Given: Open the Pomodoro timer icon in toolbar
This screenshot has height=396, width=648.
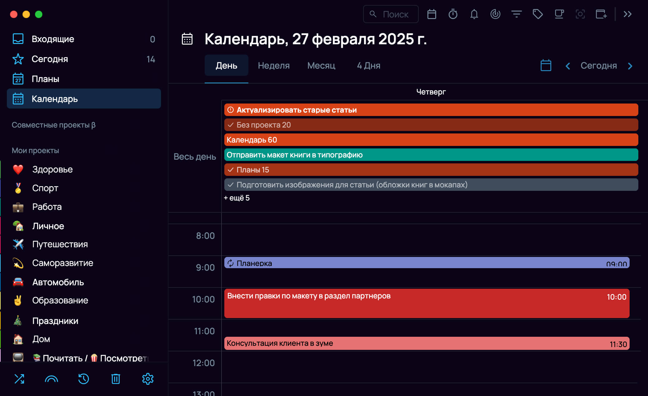Looking at the screenshot, I should (x=453, y=14).
